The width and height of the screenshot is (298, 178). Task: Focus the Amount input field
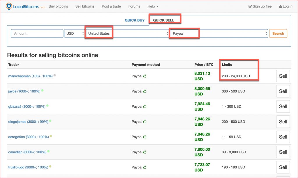37,33
